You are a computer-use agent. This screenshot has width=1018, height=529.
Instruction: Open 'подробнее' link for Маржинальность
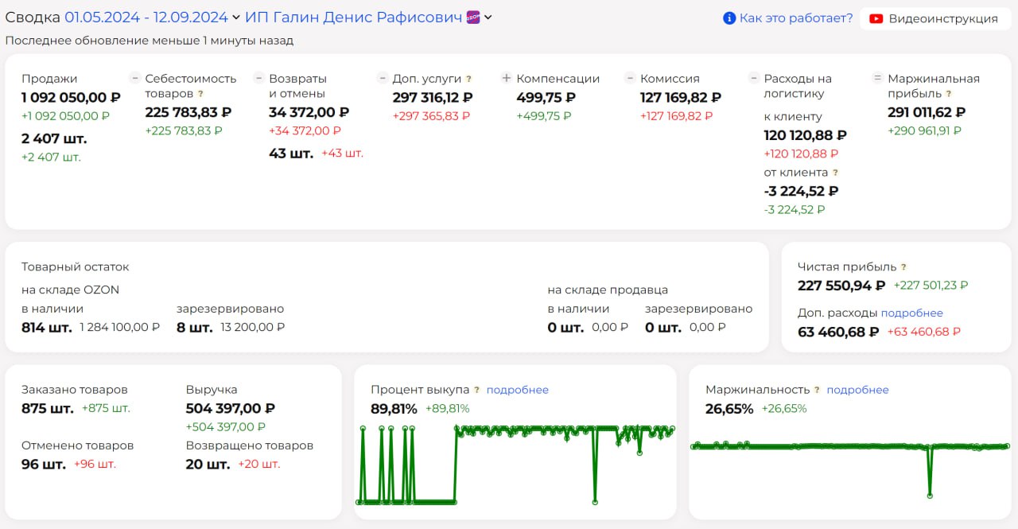tap(857, 390)
